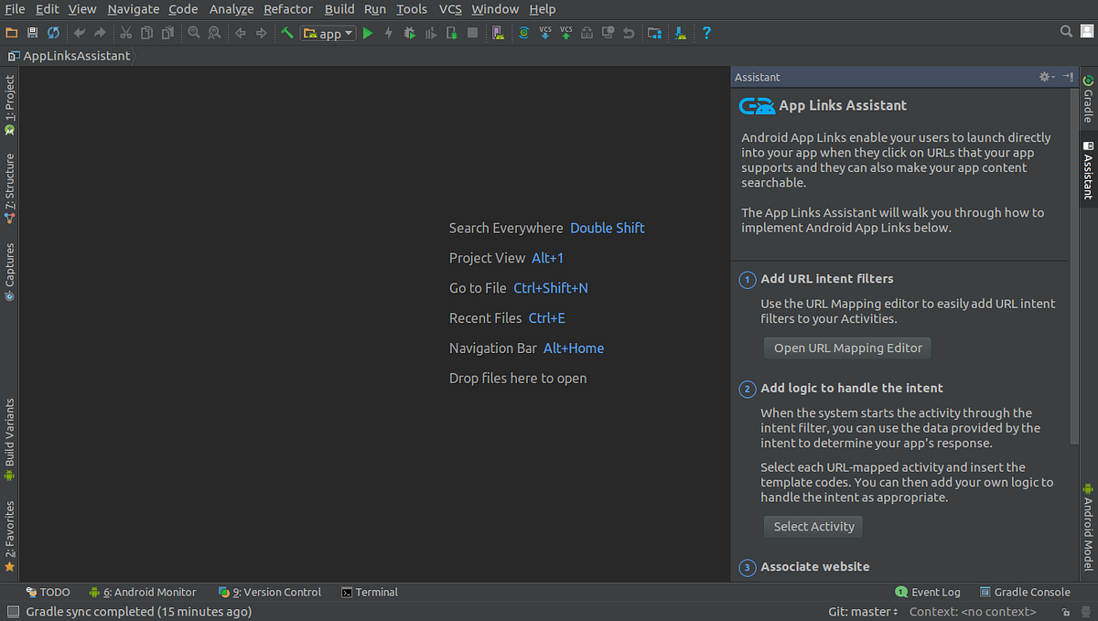
Task: Open the app run configuration dropdown
Action: point(328,32)
